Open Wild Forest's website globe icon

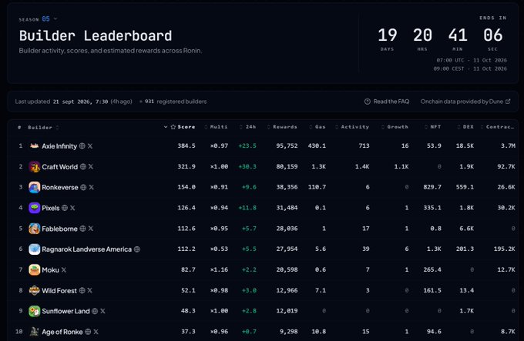(82, 291)
